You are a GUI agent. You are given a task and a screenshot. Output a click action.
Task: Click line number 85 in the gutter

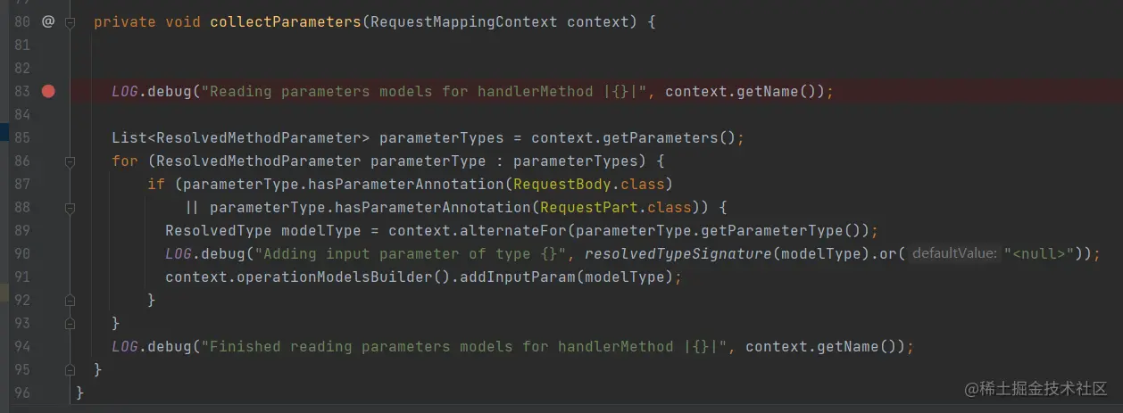[22, 137]
